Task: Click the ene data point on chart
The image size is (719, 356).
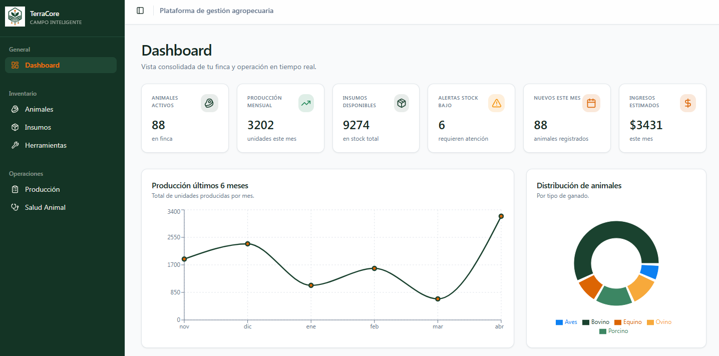Action: (x=311, y=285)
